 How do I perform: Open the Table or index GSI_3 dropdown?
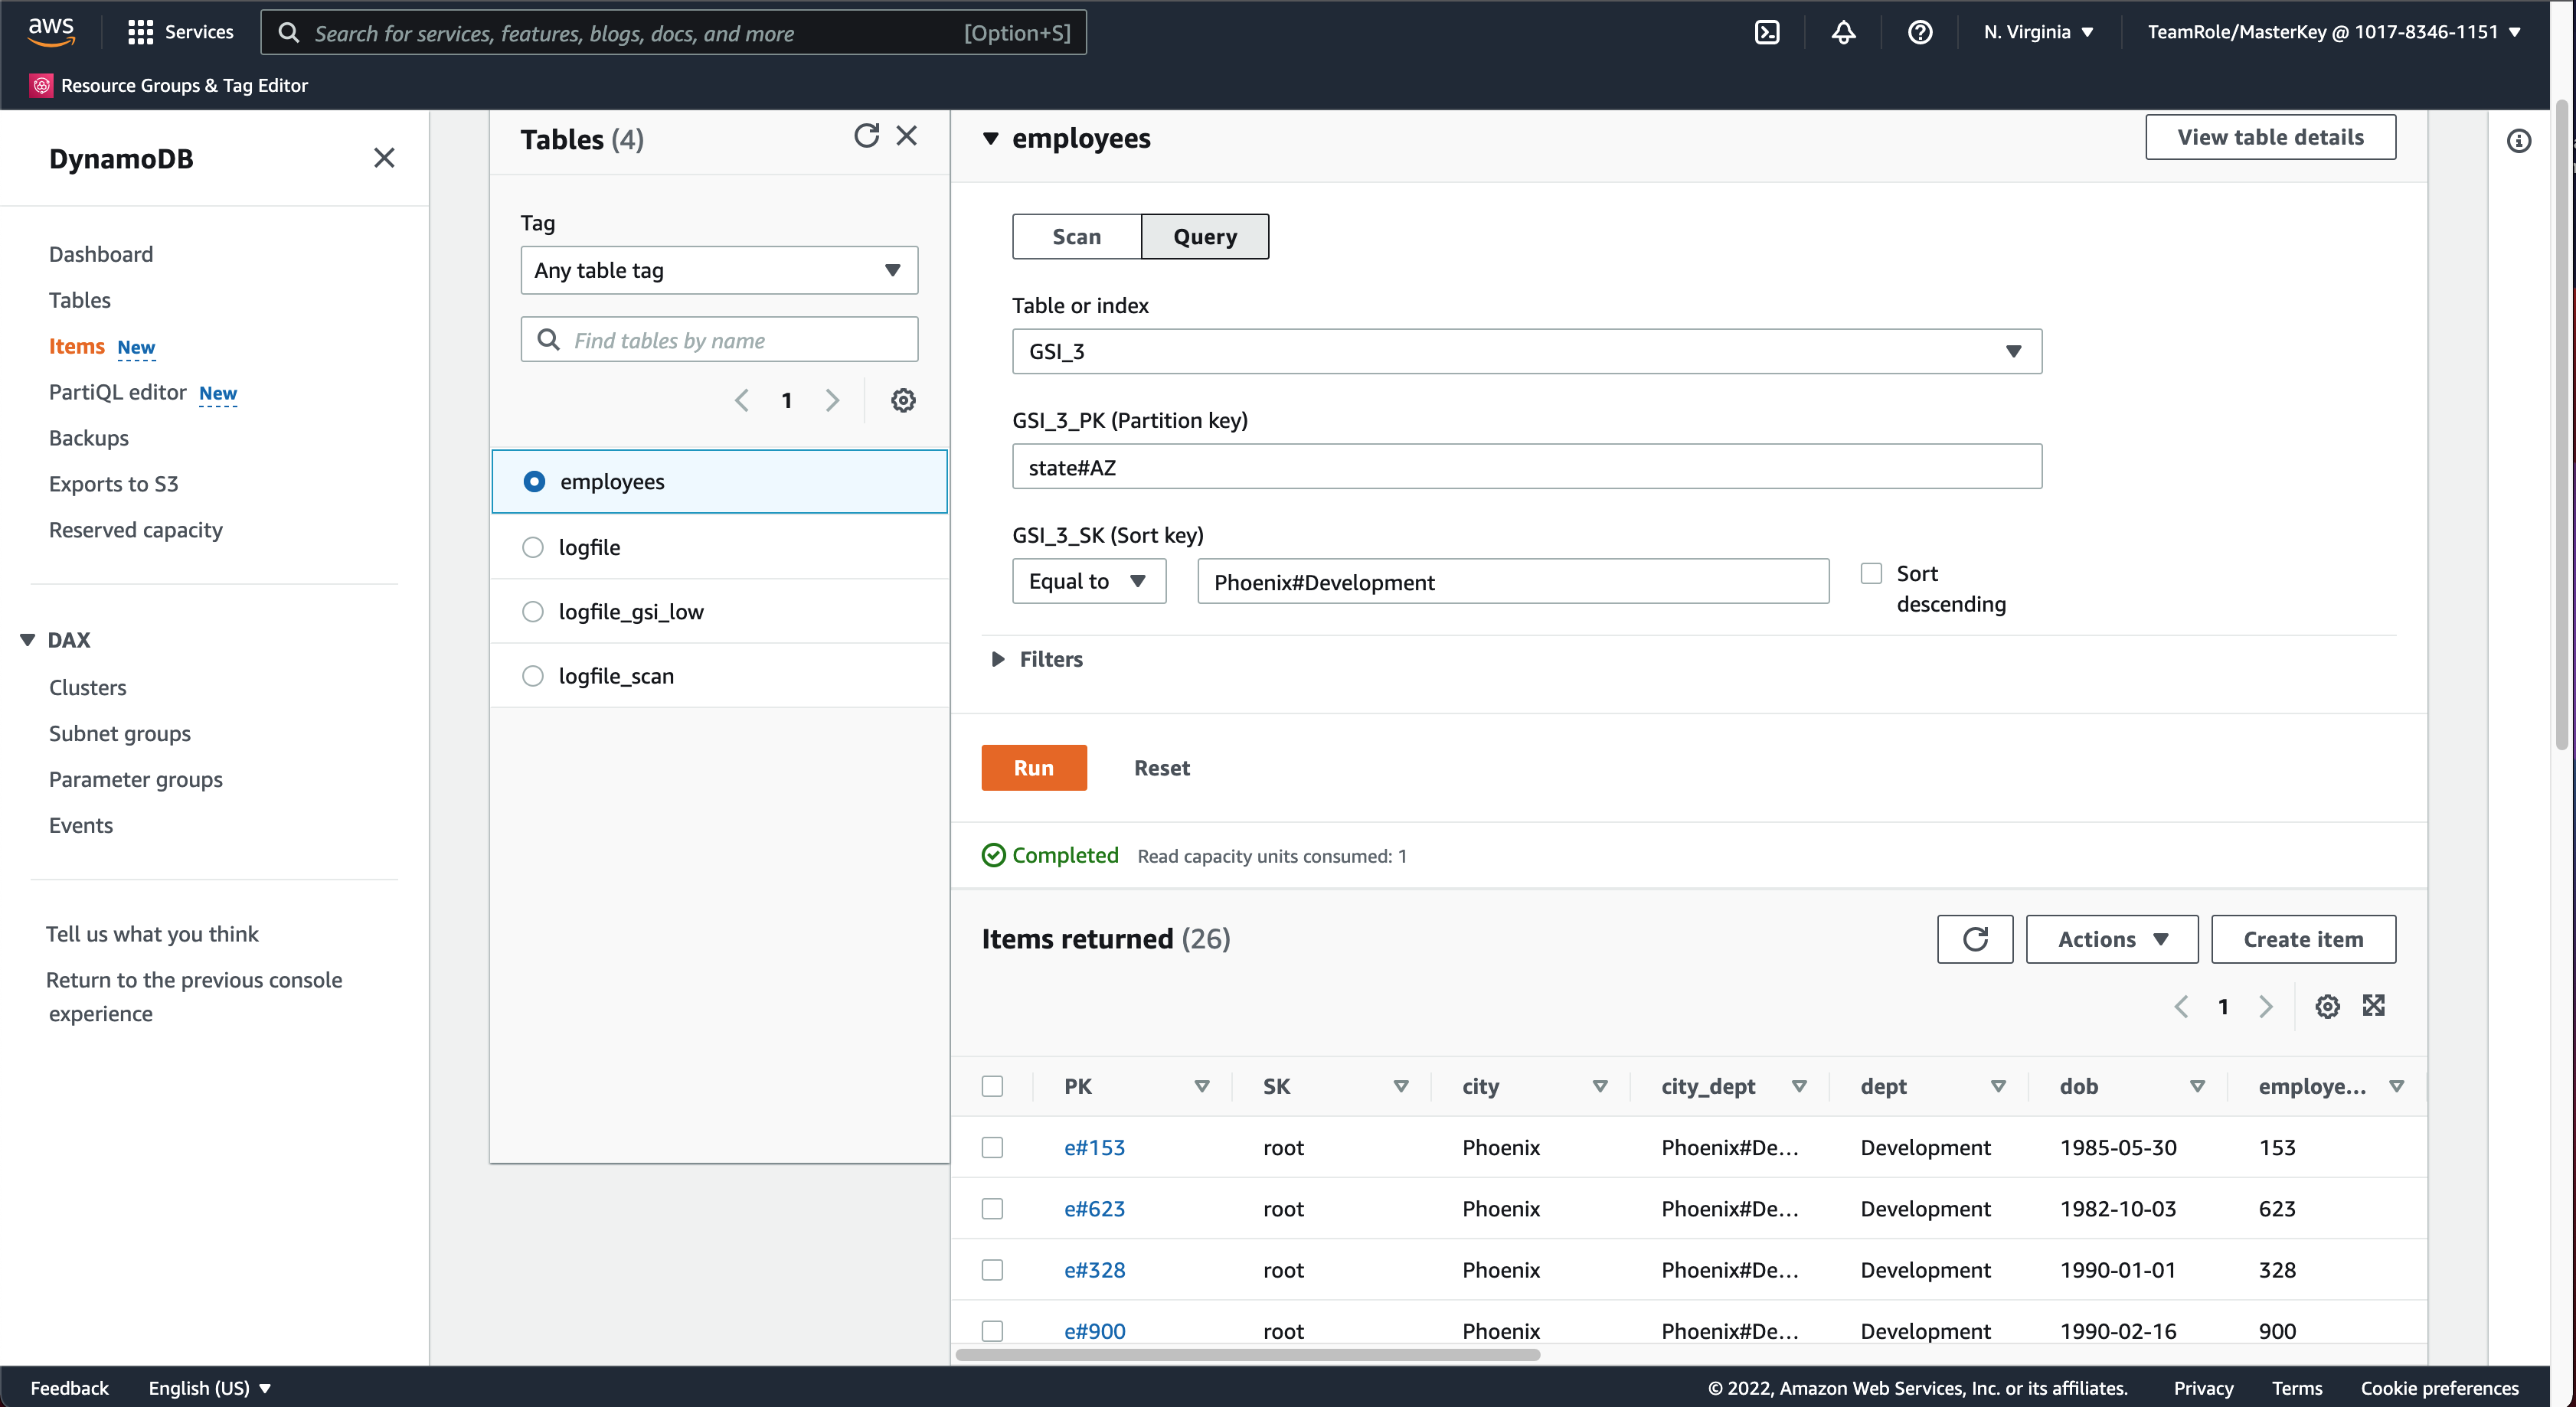(x=1527, y=351)
